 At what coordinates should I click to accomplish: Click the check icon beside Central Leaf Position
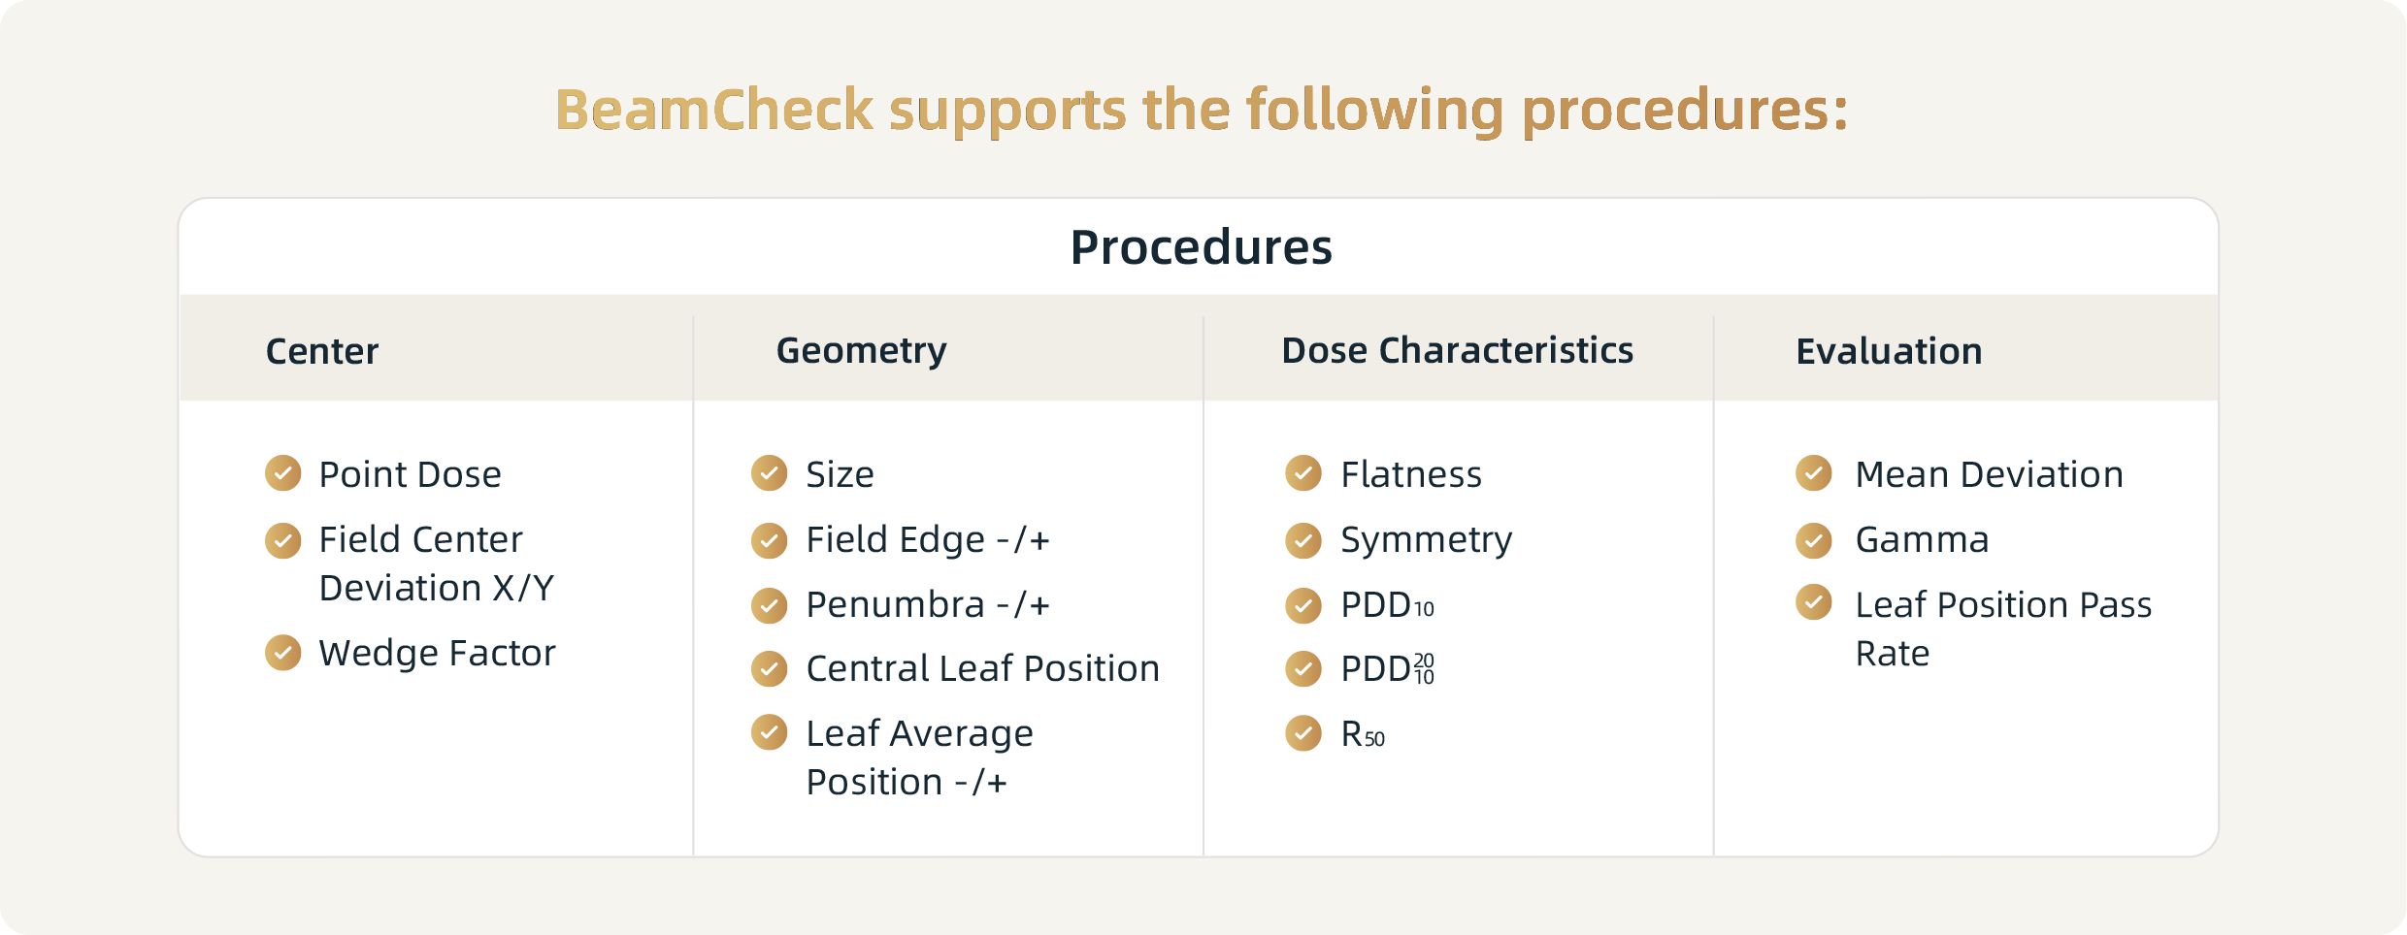(x=770, y=668)
